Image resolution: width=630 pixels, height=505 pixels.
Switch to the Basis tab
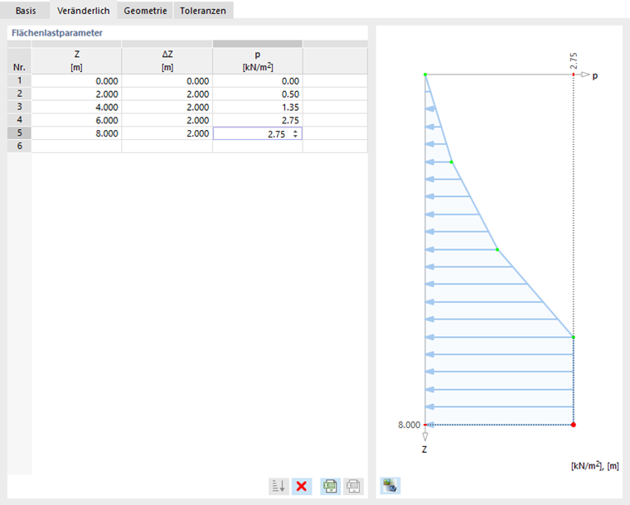pos(26,11)
